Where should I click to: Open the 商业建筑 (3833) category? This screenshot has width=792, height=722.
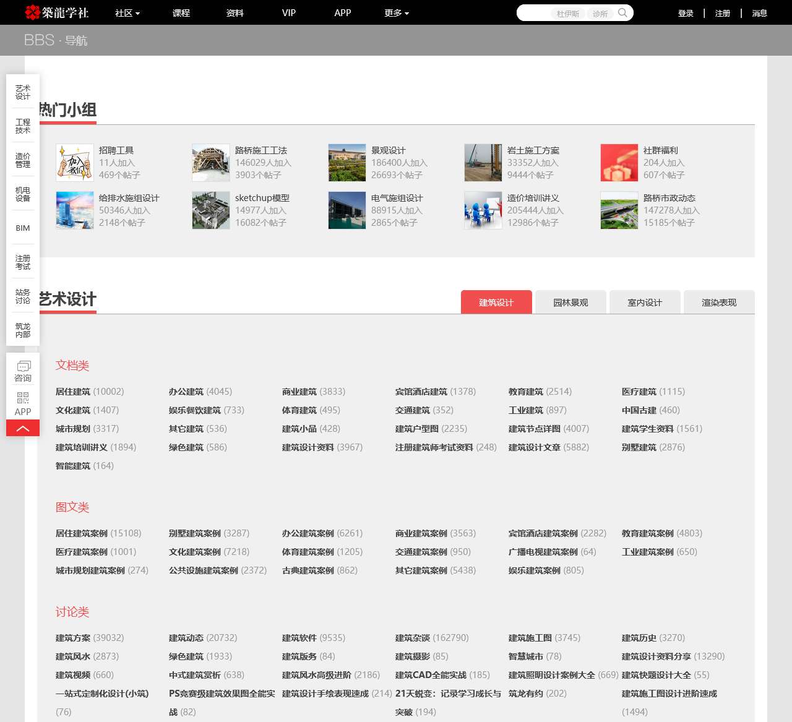tap(314, 392)
